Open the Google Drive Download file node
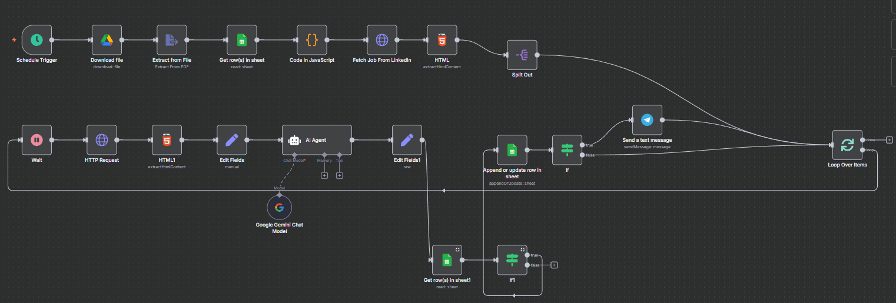Viewport: 896px width, 303px height. 107,40
